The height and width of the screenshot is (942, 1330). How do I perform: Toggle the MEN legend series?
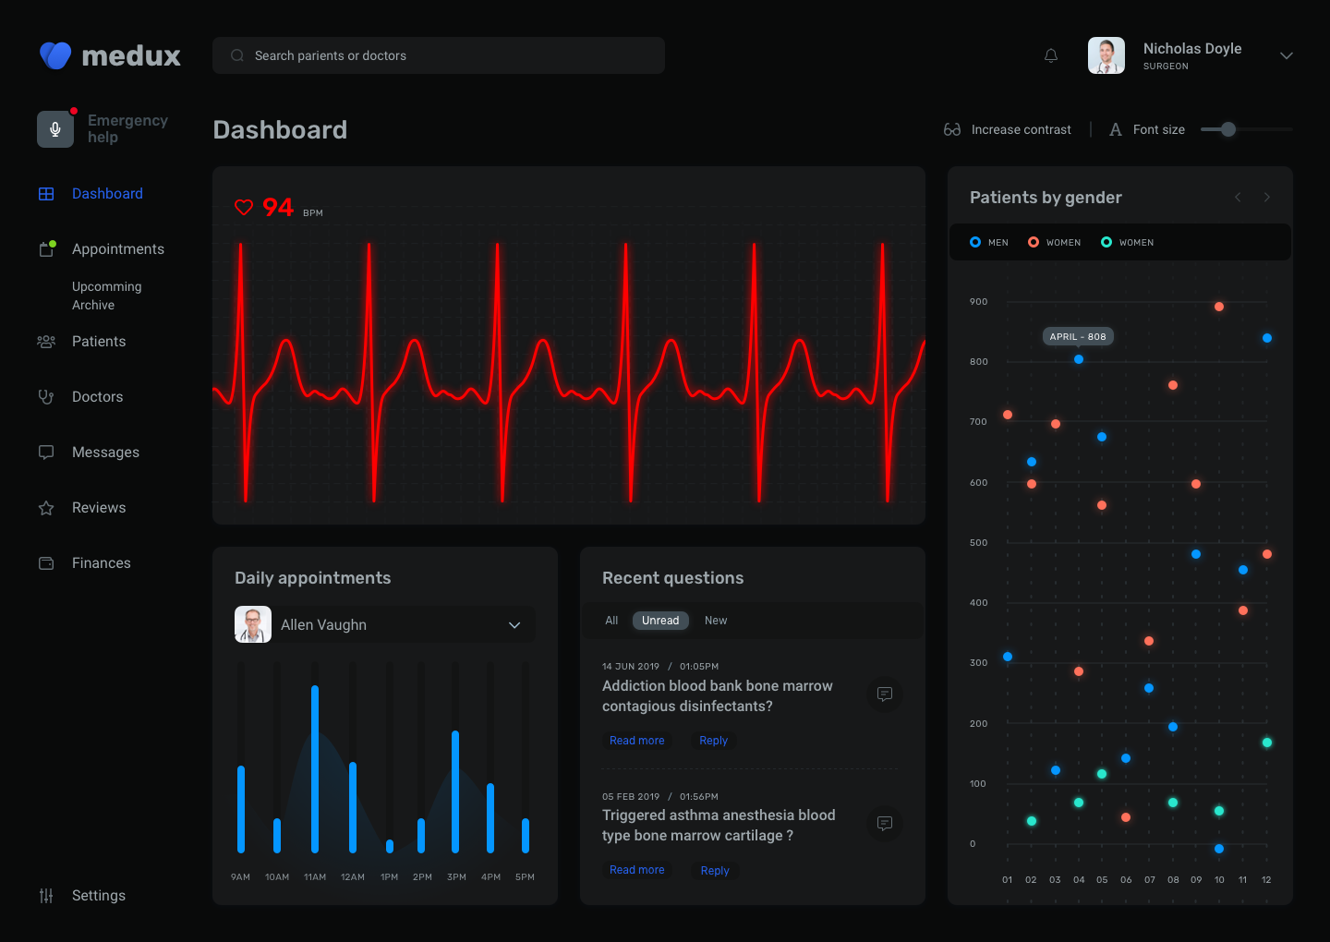[989, 242]
